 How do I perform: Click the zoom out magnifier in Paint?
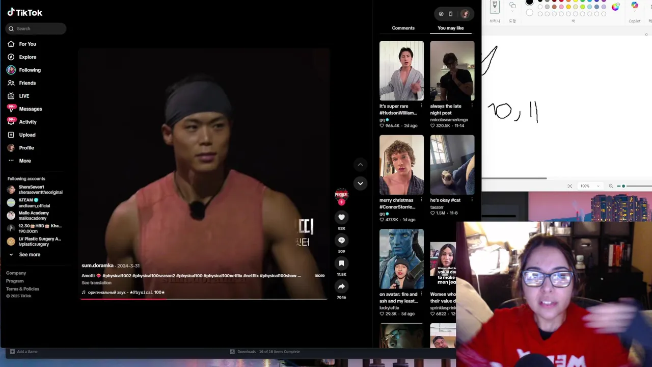(x=611, y=186)
